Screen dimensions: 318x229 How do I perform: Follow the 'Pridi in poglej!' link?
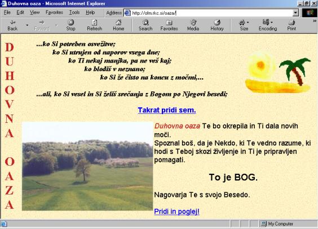[176, 212]
